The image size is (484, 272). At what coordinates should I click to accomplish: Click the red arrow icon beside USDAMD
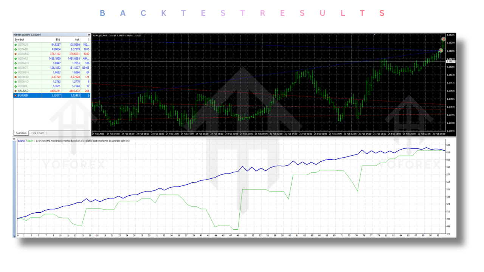click(15, 54)
